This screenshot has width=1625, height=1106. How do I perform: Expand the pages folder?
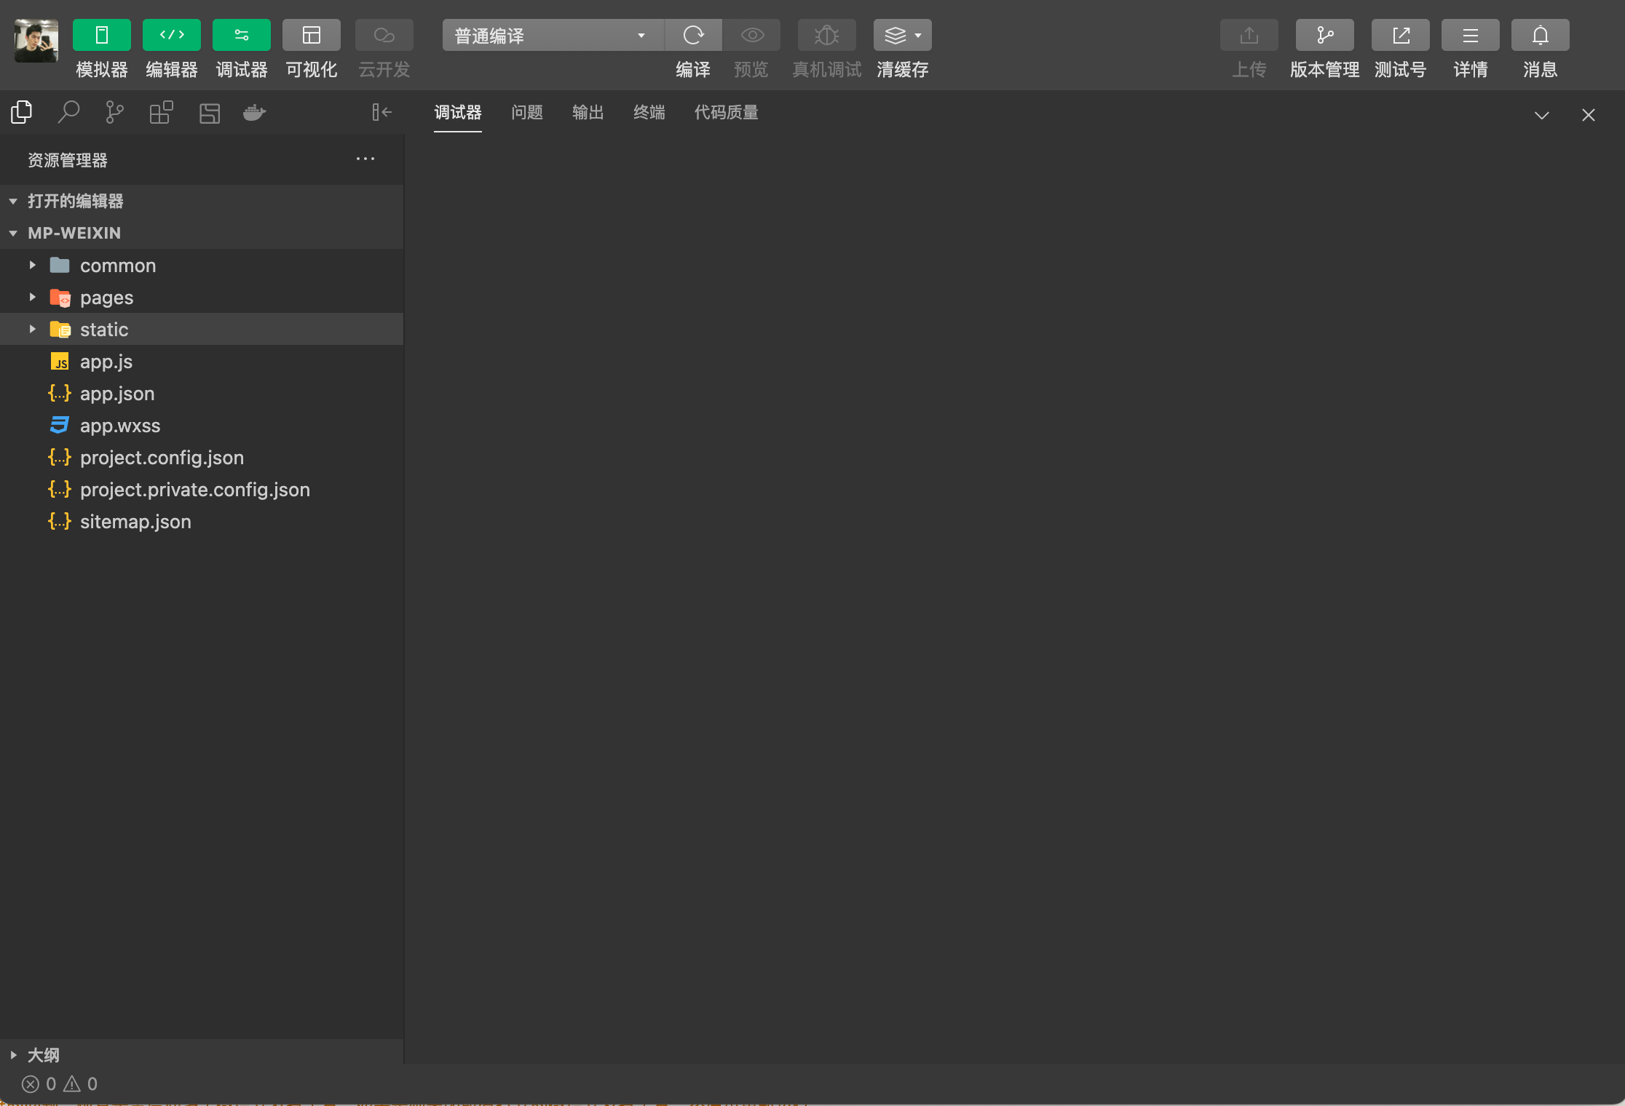tap(106, 298)
